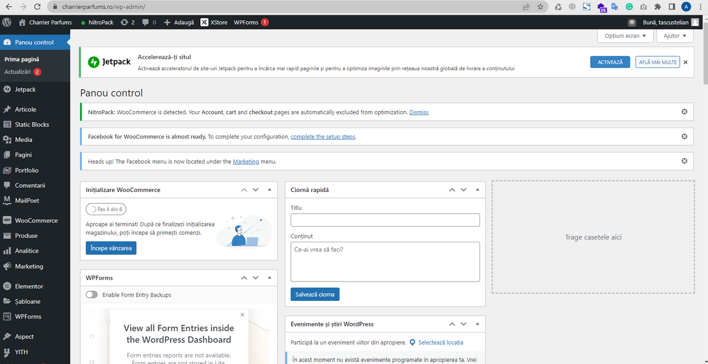Viewport: 708px width, 364px height.
Task: Open notifications icon next to Bună greeting
Action: [x=632, y=22]
